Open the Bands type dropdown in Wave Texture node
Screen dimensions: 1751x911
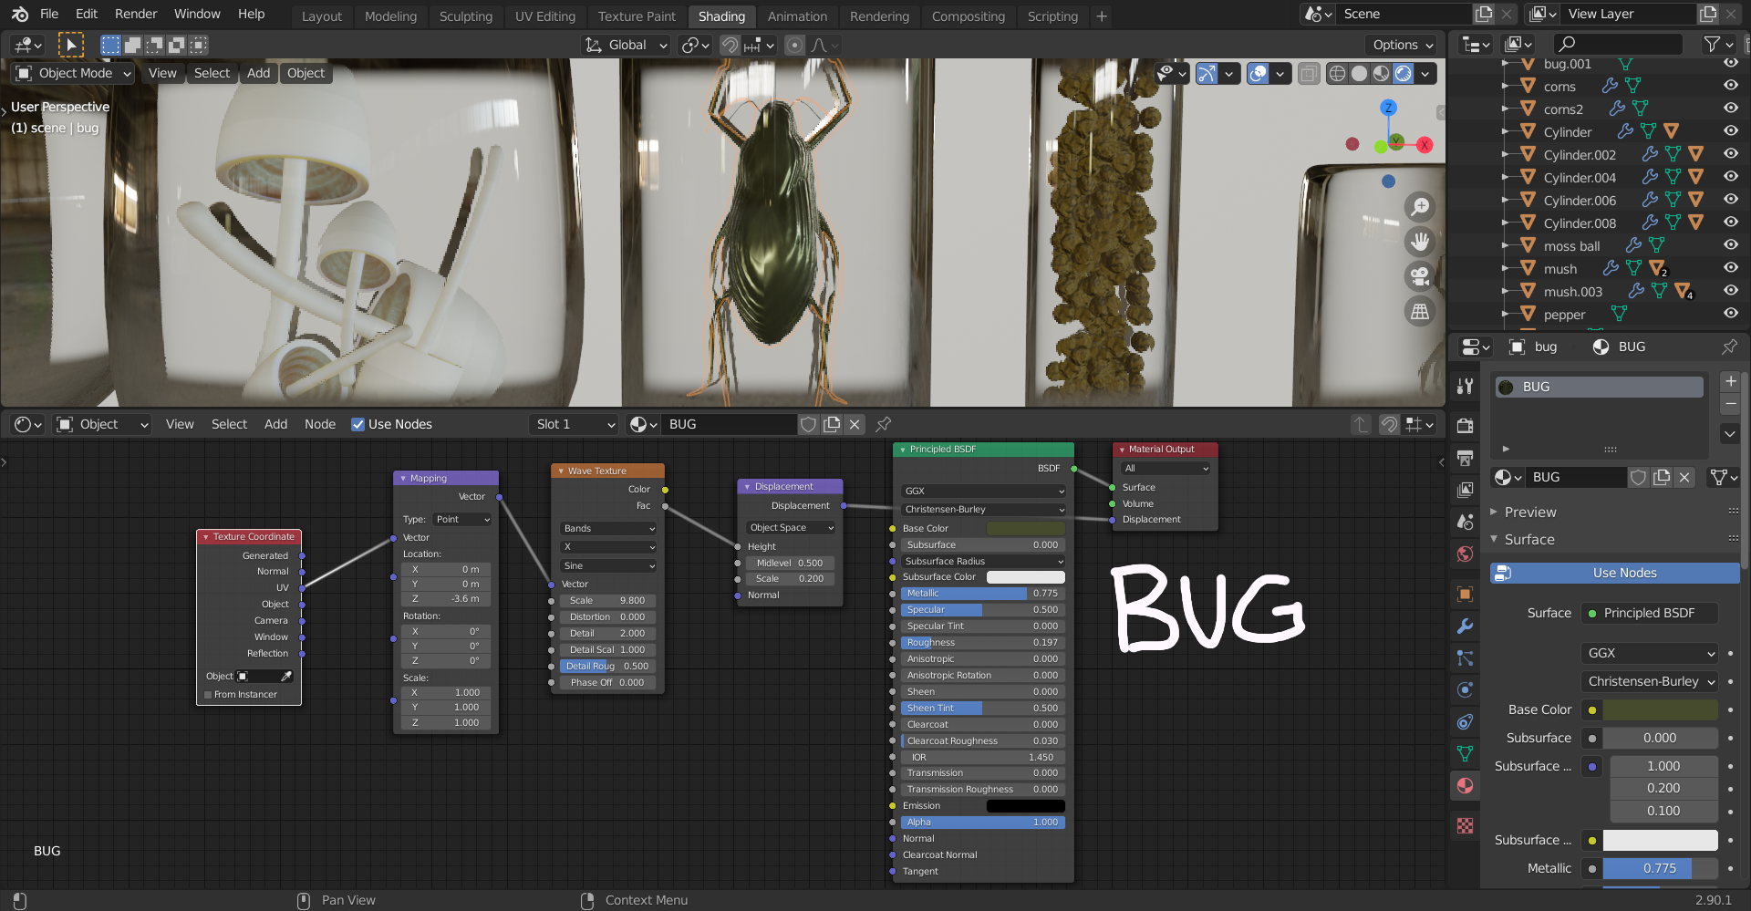pos(608,529)
